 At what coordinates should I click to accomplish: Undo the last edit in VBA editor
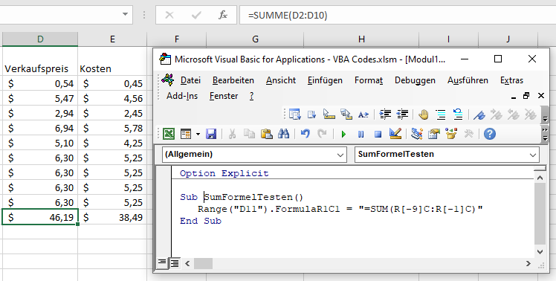(305, 134)
